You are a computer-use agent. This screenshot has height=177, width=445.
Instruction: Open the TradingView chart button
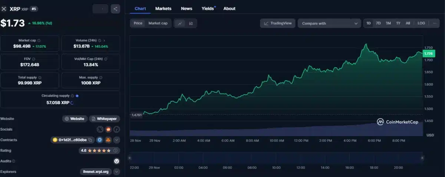click(278, 23)
